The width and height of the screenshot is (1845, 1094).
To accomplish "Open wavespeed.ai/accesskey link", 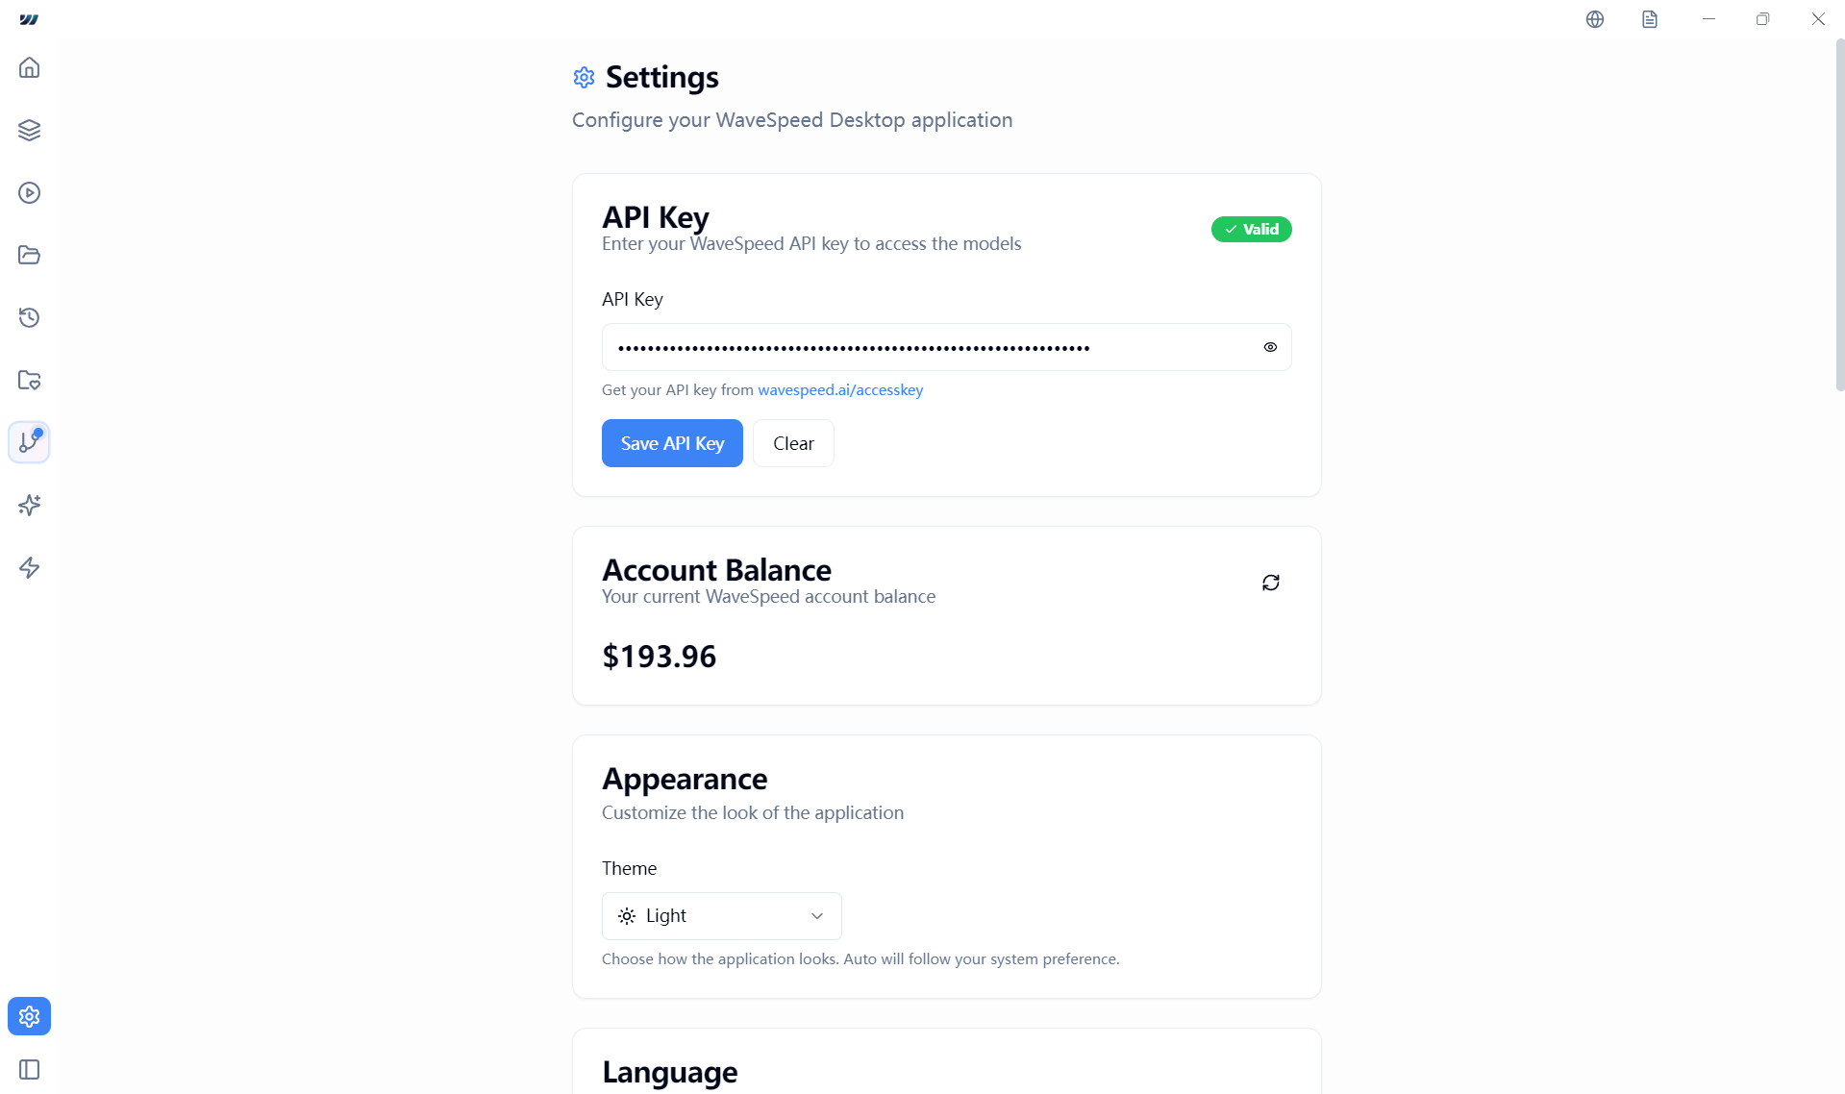I will [839, 389].
